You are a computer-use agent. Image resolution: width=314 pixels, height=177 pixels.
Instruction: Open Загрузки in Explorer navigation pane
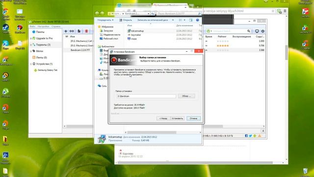[108, 30]
